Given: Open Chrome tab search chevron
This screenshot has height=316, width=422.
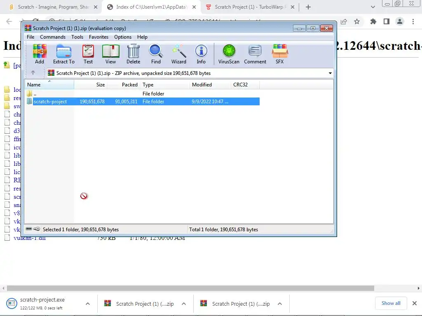Looking at the screenshot, I should coord(373,7).
